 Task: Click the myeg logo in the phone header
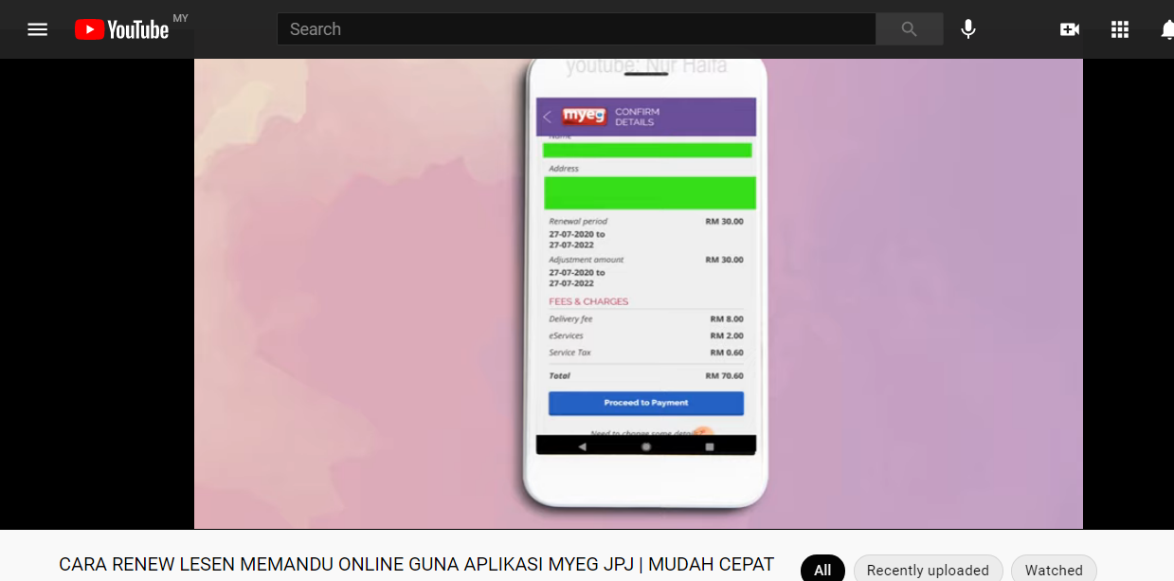pos(584,117)
